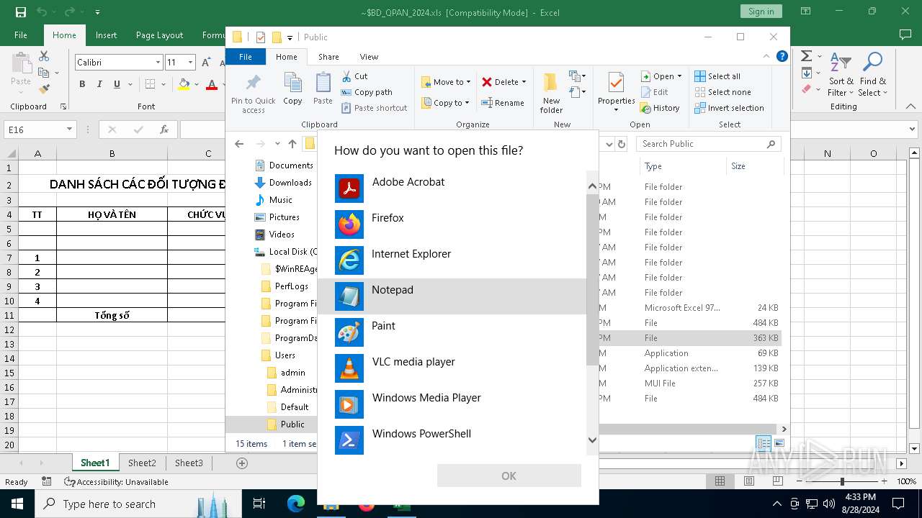Viewport: 922px width, 518px height.
Task: Click Rename in Explorer Organize group
Action: pos(503,103)
